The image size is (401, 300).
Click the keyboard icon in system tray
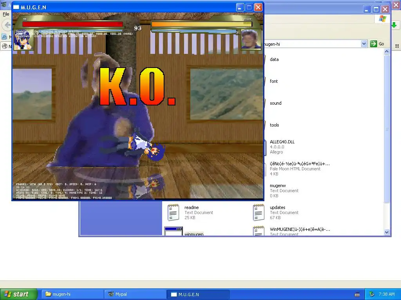tap(357, 295)
